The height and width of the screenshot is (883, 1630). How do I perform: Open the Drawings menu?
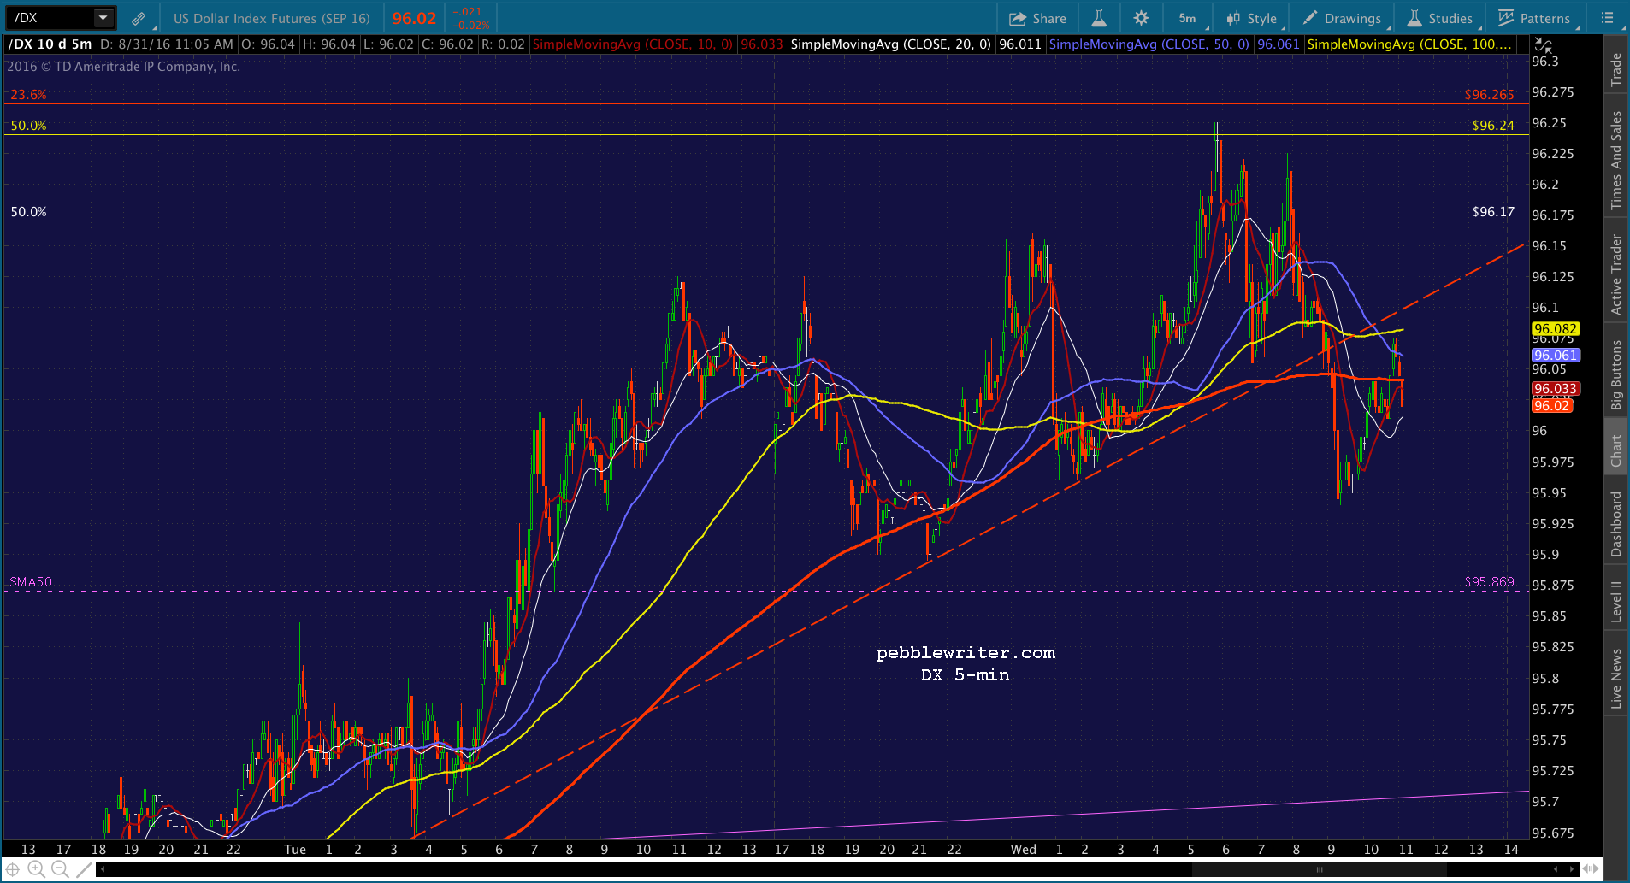click(1342, 18)
